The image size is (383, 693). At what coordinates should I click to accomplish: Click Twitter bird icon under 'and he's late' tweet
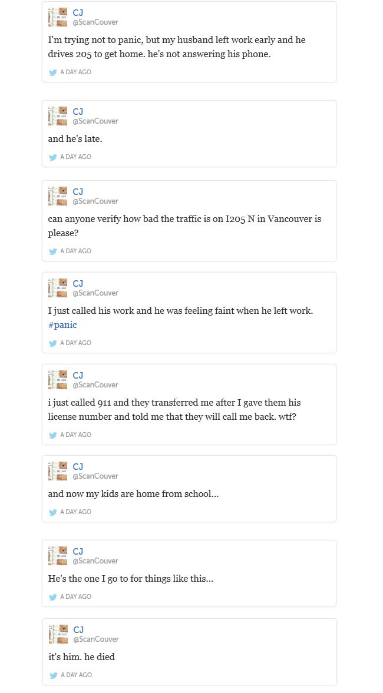pyautogui.click(x=53, y=157)
